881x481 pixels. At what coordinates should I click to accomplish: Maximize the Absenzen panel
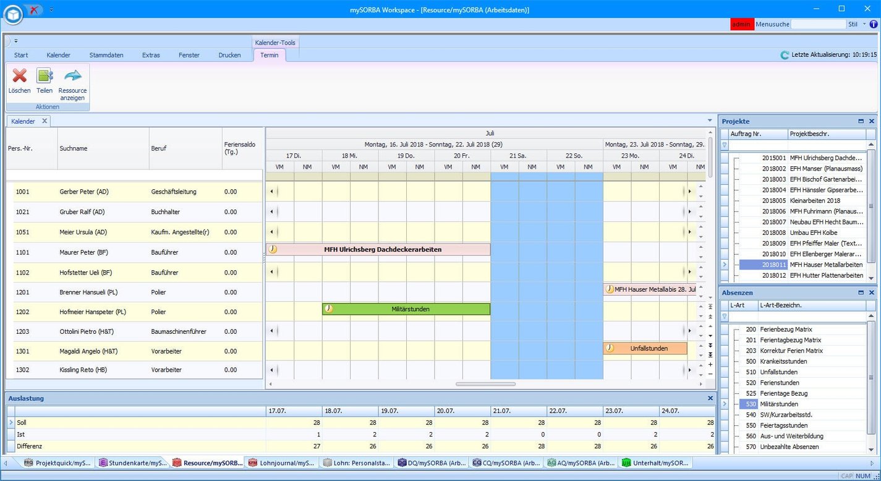coord(861,293)
